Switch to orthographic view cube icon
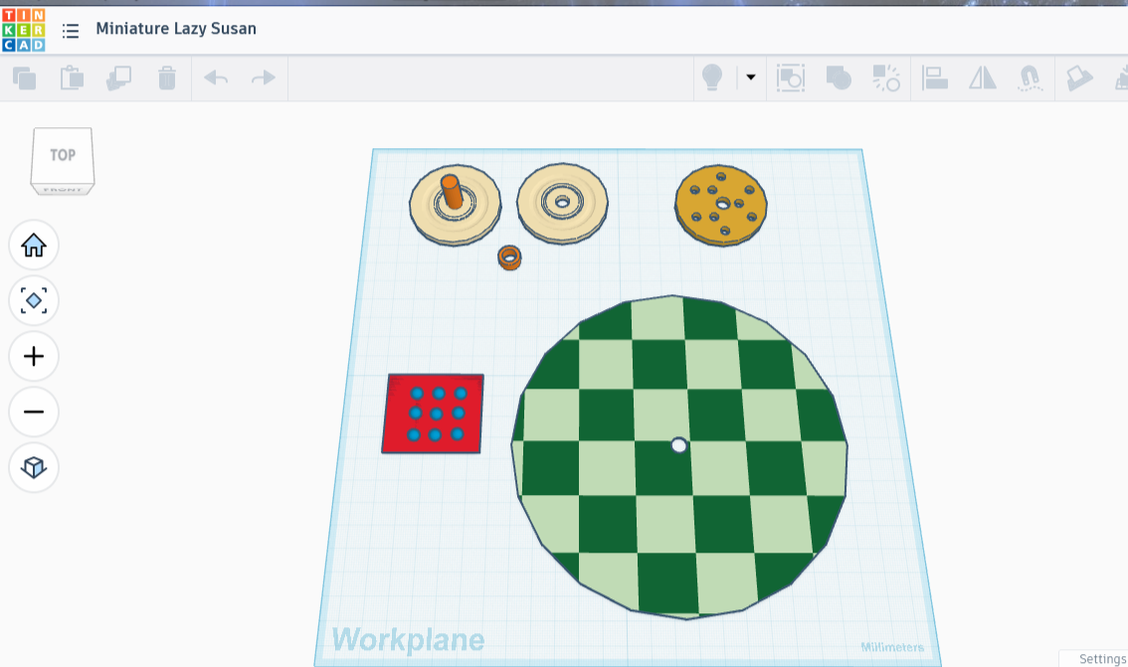 [34, 467]
